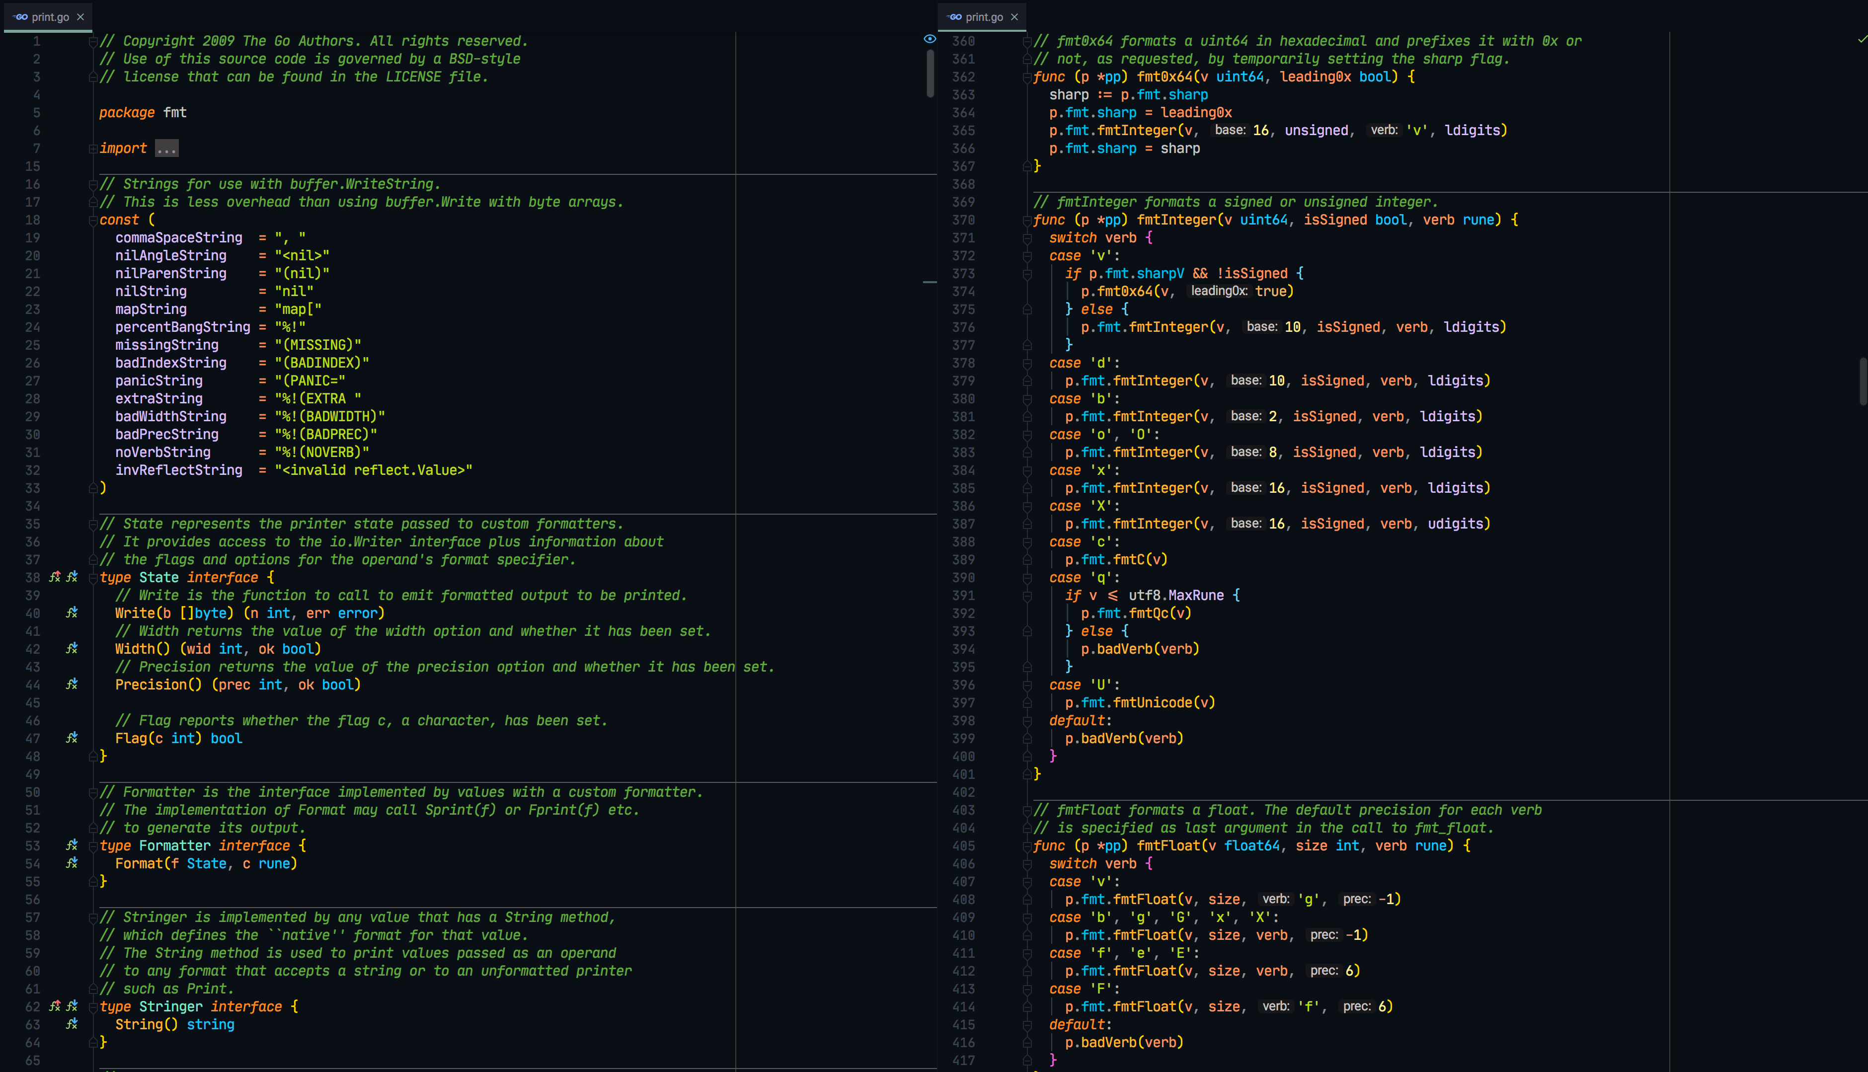Click the right editor's vertical scrollbar thumb
1868x1072 pixels.
(1863, 381)
